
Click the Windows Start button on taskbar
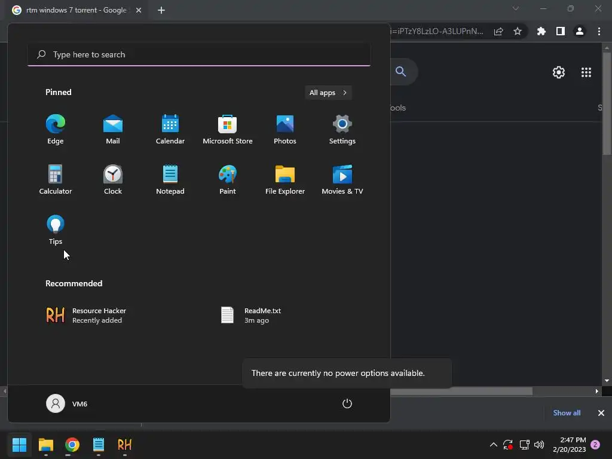coord(19,445)
